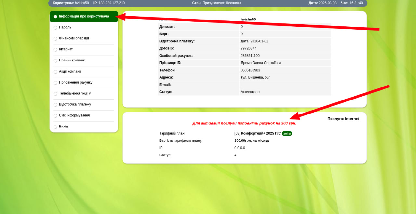Click white bullet beside Інформація про користувача

tap(55, 17)
